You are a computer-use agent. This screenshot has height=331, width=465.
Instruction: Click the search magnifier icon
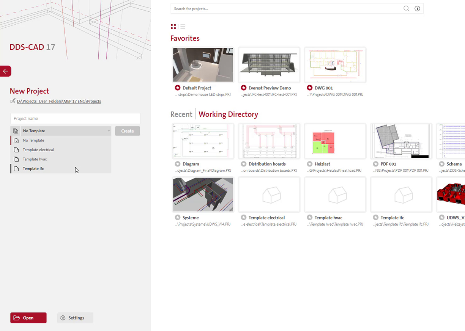[406, 9]
